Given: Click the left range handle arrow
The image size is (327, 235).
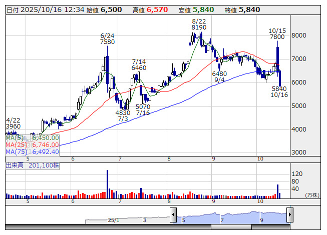Looking at the screenshot, I should (x=173, y=215).
